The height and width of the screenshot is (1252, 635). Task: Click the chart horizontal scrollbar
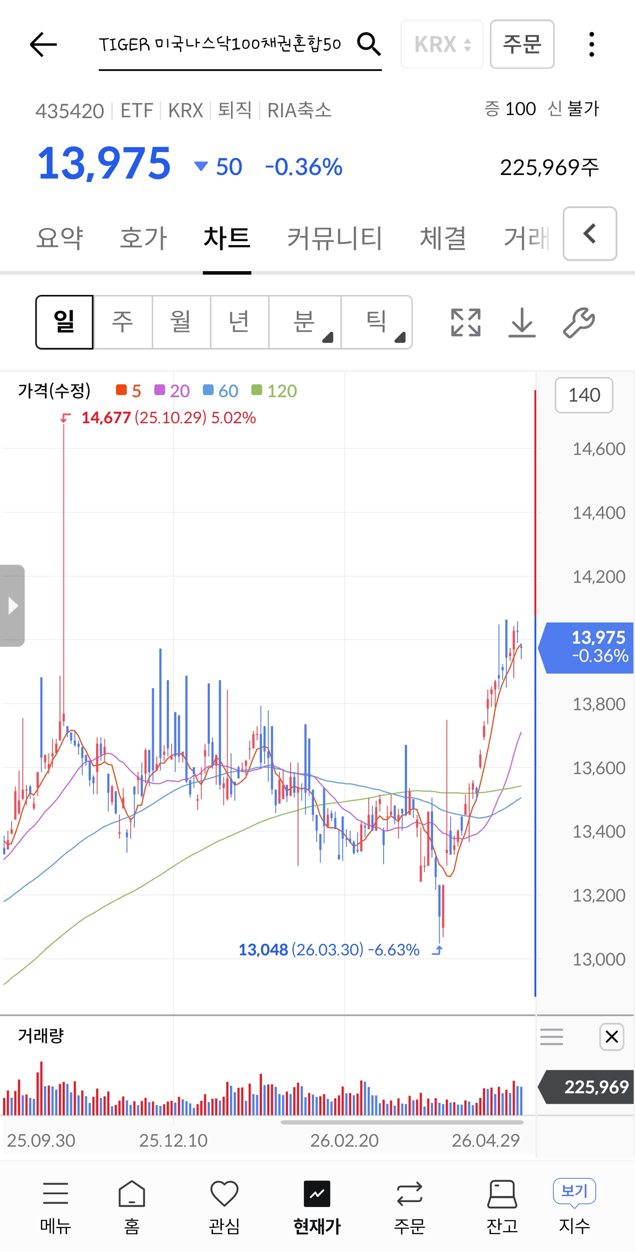pos(402,1122)
